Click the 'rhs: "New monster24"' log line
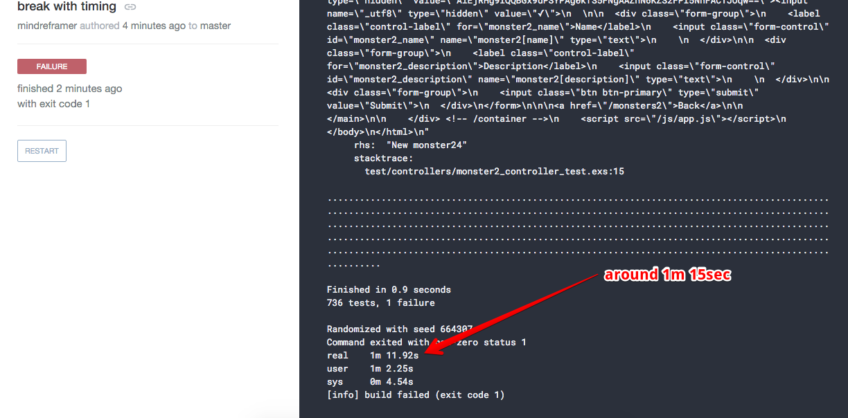This screenshot has height=418, width=848. tap(411, 145)
